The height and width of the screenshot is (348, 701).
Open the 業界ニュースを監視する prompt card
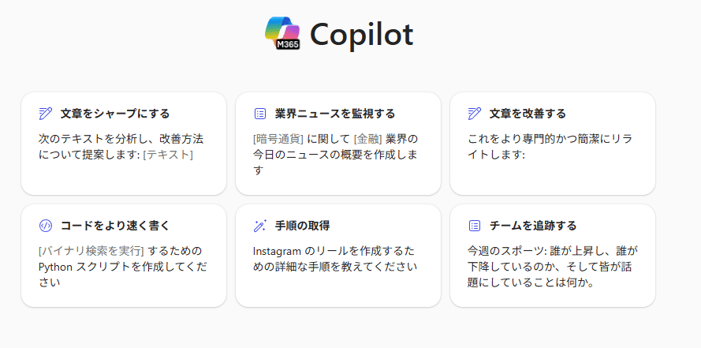[338, 144]
